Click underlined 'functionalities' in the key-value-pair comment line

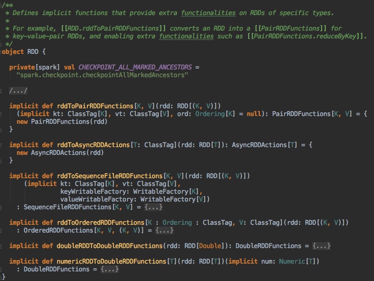click(x=186, y=36)
